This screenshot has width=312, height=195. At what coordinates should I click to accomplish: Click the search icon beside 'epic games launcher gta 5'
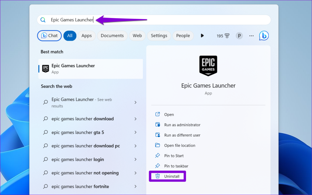[x=46, y=132]
